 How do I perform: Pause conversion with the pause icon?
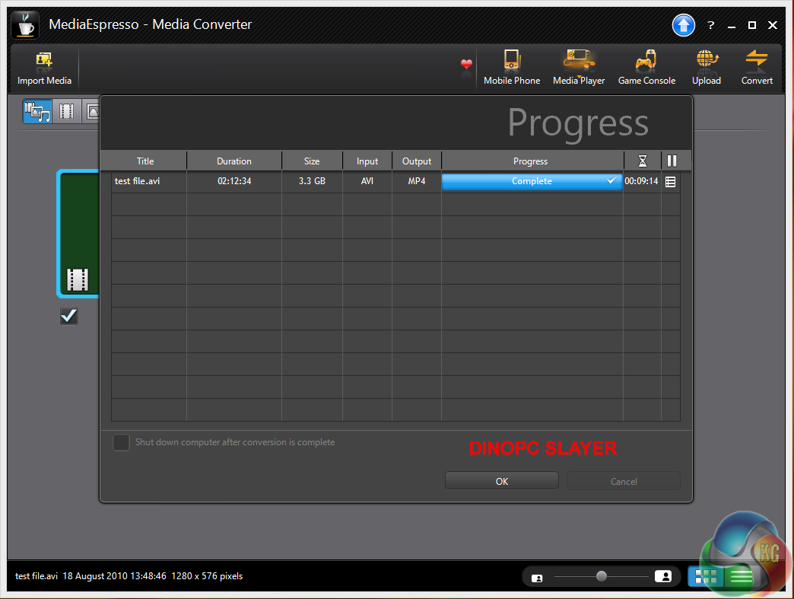pos(672,161)
